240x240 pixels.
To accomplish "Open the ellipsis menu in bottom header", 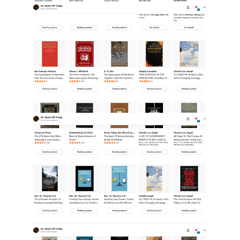I will [x=204, y=230].
